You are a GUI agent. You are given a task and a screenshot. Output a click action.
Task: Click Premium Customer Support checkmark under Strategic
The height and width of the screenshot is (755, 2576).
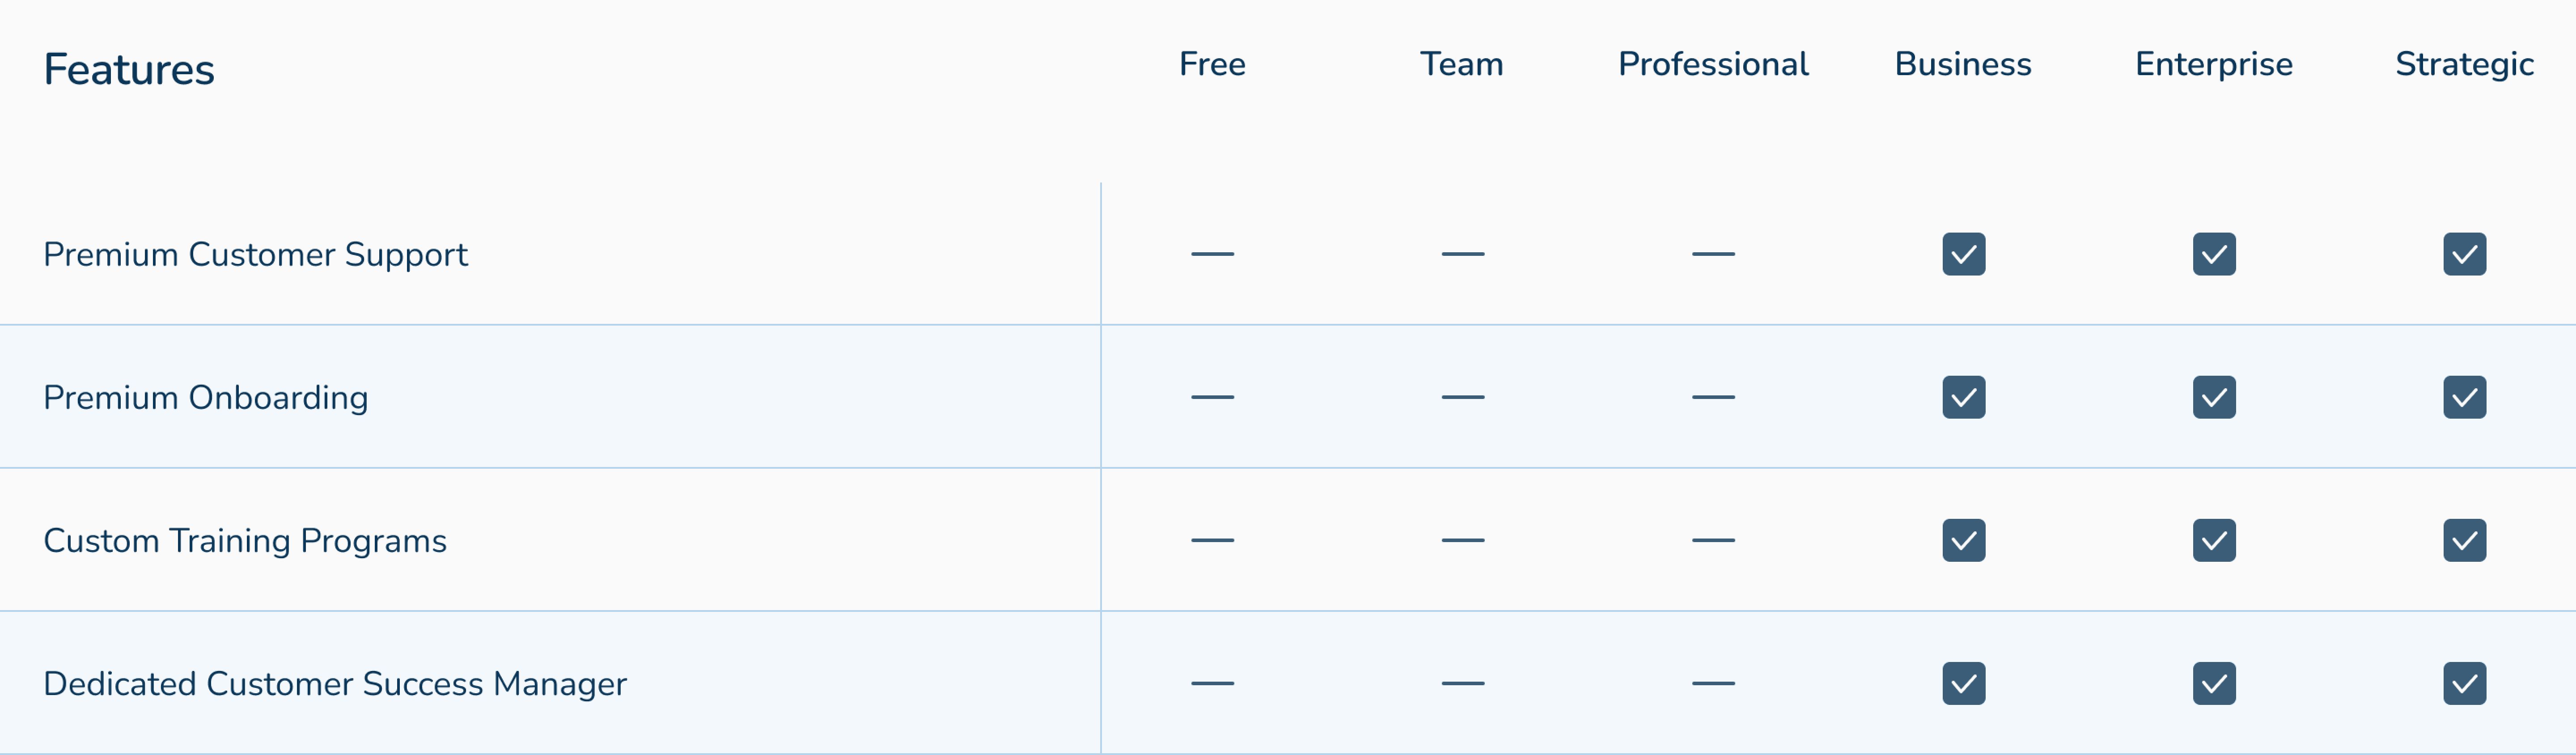[2464, 254]
